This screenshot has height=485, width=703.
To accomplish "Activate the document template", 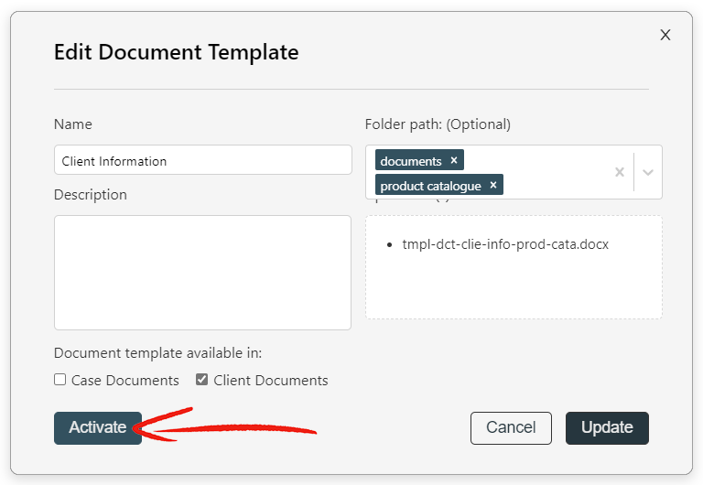I will click(98, 428).
